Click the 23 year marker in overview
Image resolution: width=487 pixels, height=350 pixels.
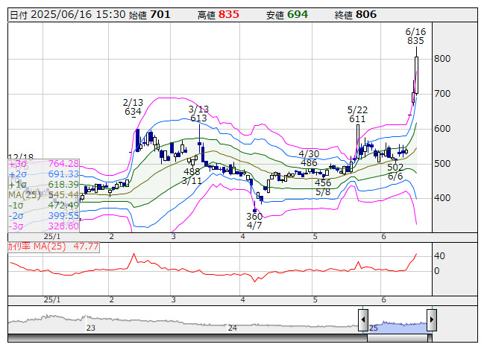coord(91,328)
